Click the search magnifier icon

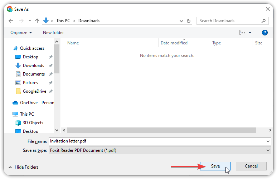pyautogui.click(x=263, y=21)
